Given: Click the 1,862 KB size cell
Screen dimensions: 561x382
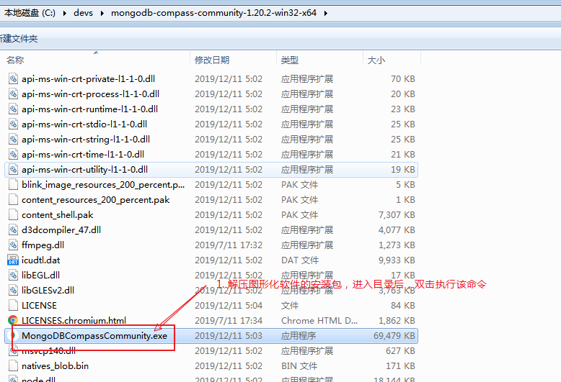Looking at the screenshot, I should click(x=397, y=321).
